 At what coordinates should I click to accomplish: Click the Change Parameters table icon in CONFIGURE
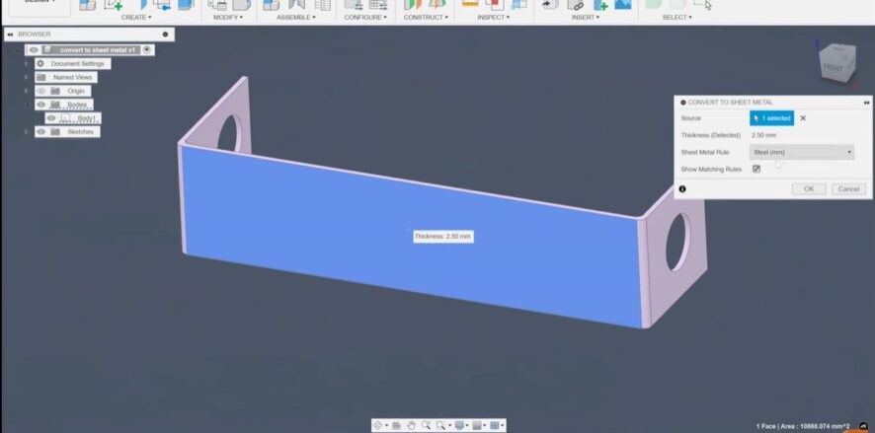point(378,5)
